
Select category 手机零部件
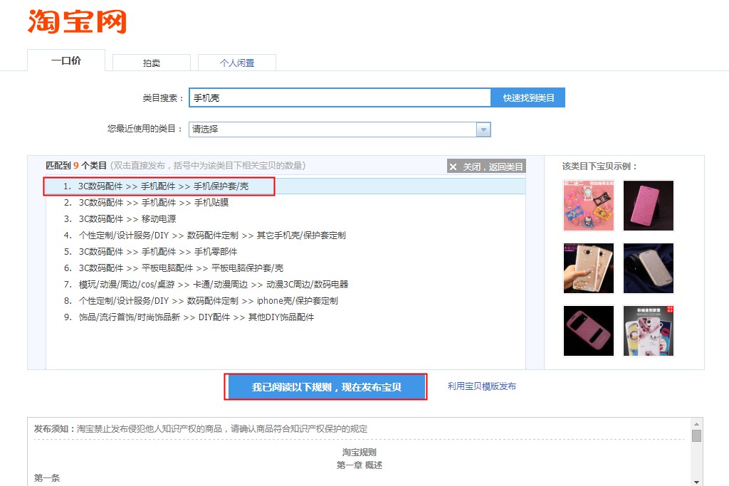point(286,252)
